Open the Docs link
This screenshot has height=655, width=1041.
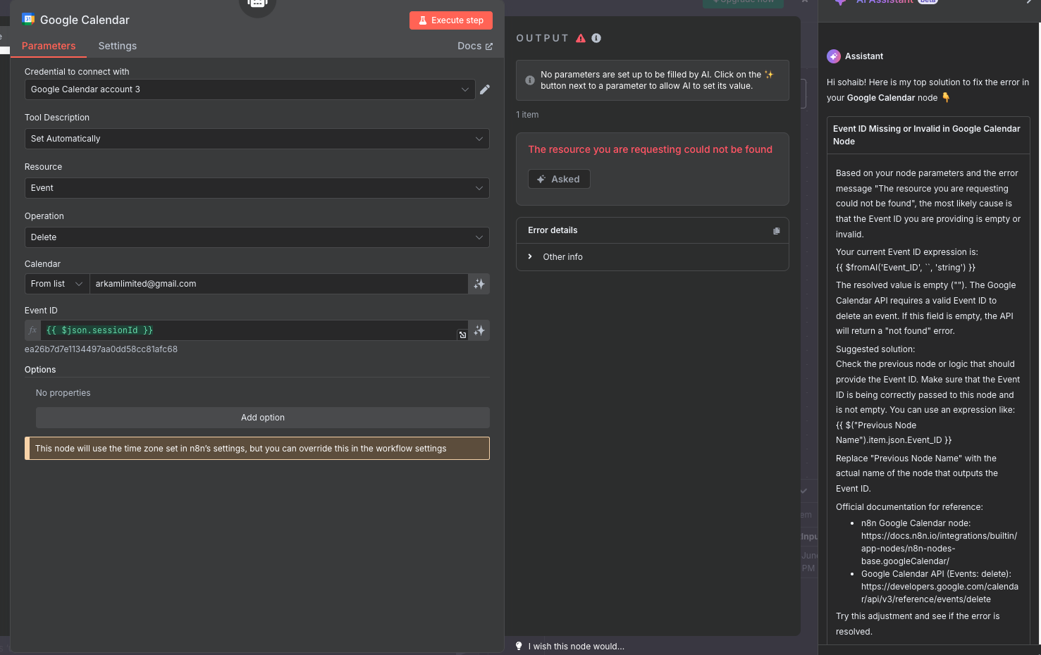pos(475,46)
